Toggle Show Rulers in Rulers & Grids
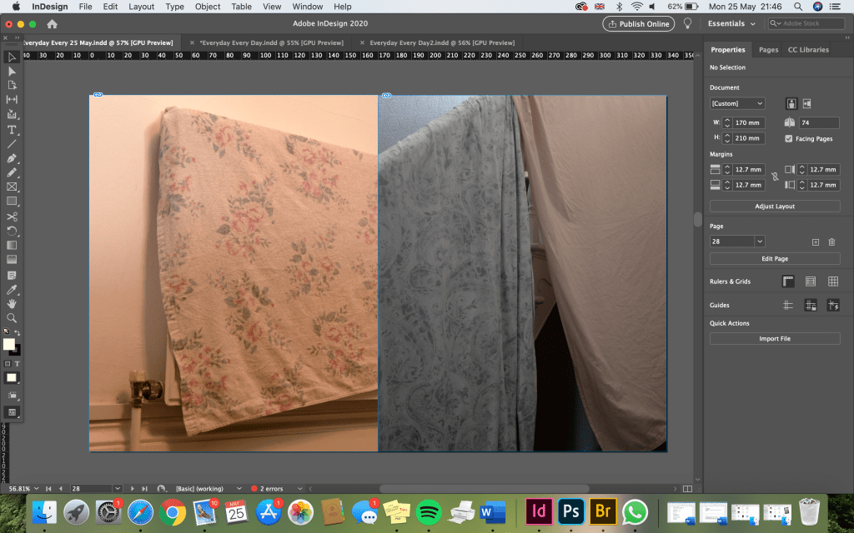This screenshot has height=533, width=854. tap(788, 281)
